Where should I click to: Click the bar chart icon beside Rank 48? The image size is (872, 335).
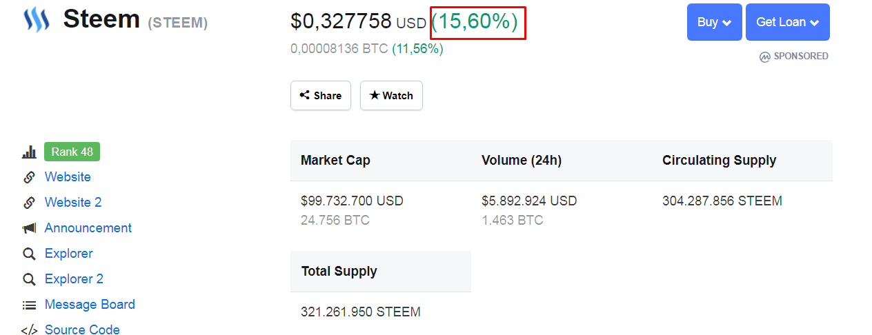[29, 152]
